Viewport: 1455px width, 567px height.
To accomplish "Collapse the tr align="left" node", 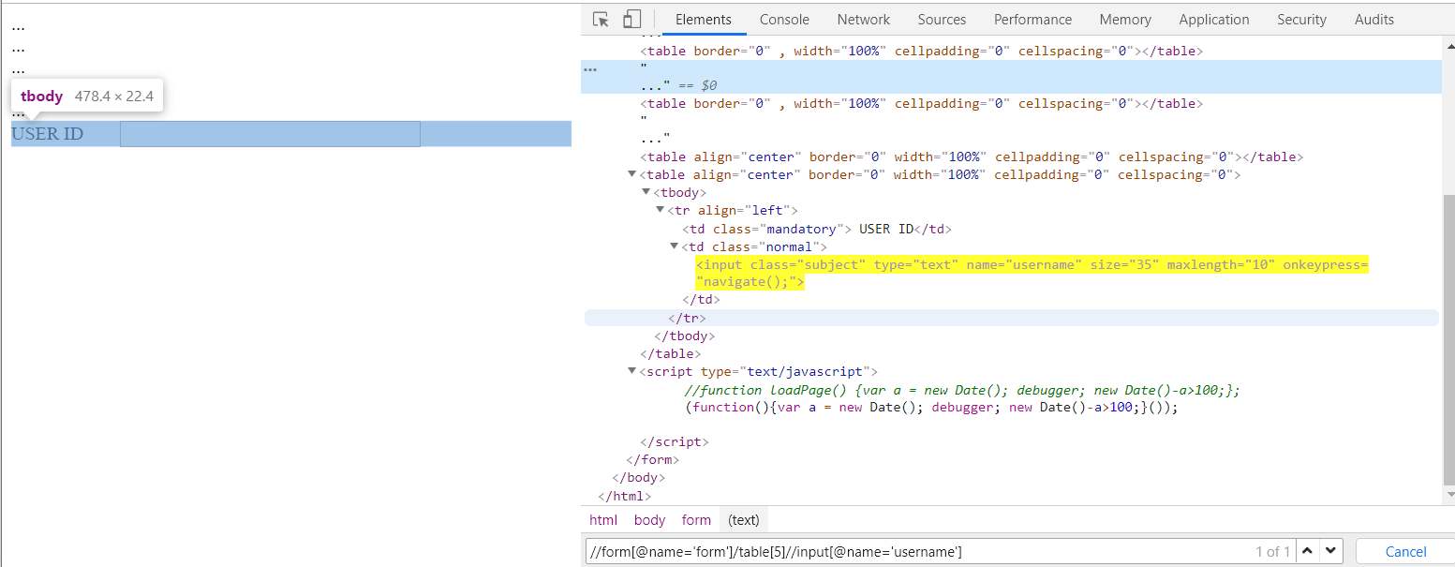I will click(661, 211).
